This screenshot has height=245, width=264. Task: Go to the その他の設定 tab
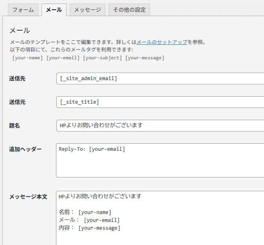(x=129, y=10)
